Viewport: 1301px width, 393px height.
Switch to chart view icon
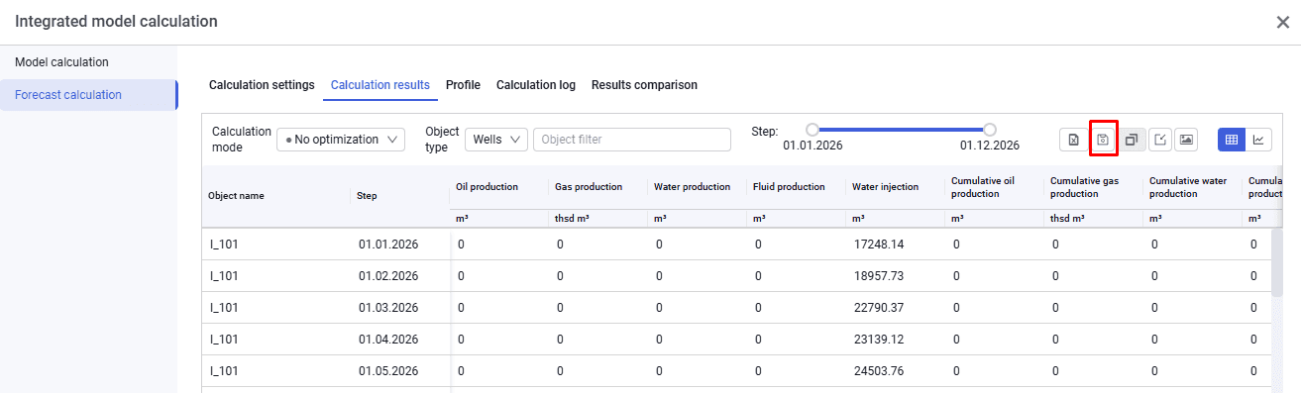click(1258, 140)
